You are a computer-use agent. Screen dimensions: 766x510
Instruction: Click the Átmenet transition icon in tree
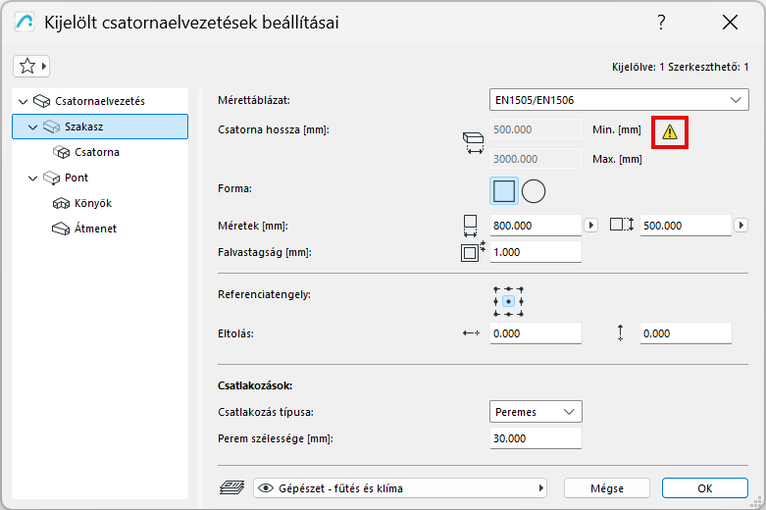point(59,229)
